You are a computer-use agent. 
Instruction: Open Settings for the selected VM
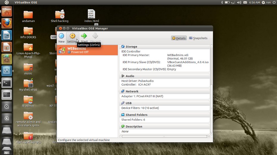coord(72,38)
